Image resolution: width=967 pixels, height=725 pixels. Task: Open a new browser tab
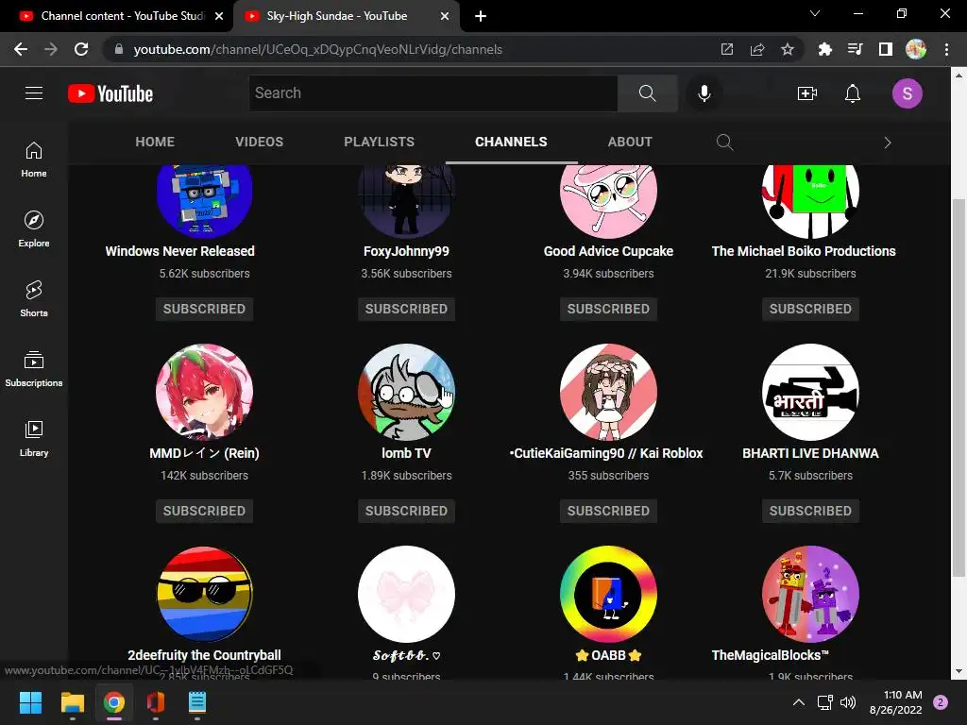tap(481, 16)
